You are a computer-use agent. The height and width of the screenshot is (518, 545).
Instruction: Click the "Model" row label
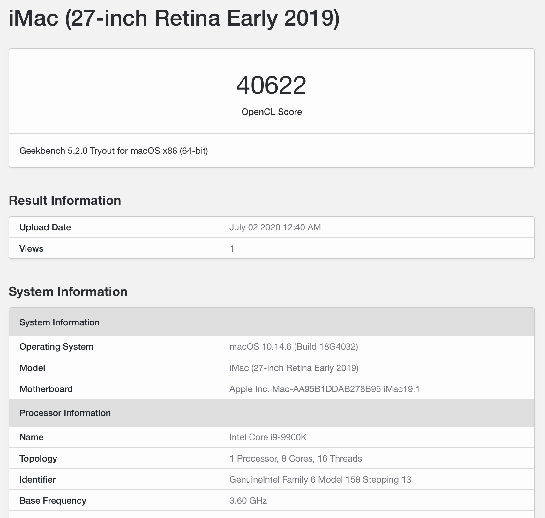[32, 368]
